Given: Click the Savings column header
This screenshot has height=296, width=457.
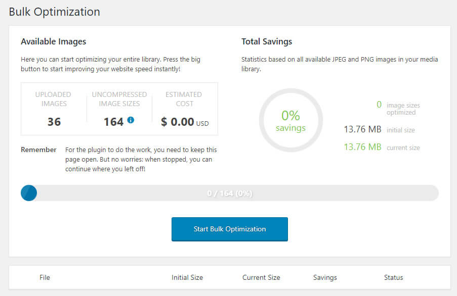Looking at the screenshot, I should [324, 277].
